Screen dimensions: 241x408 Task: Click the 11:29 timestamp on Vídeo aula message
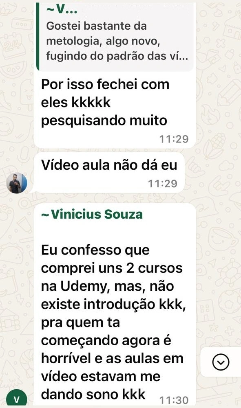(163, 184)
